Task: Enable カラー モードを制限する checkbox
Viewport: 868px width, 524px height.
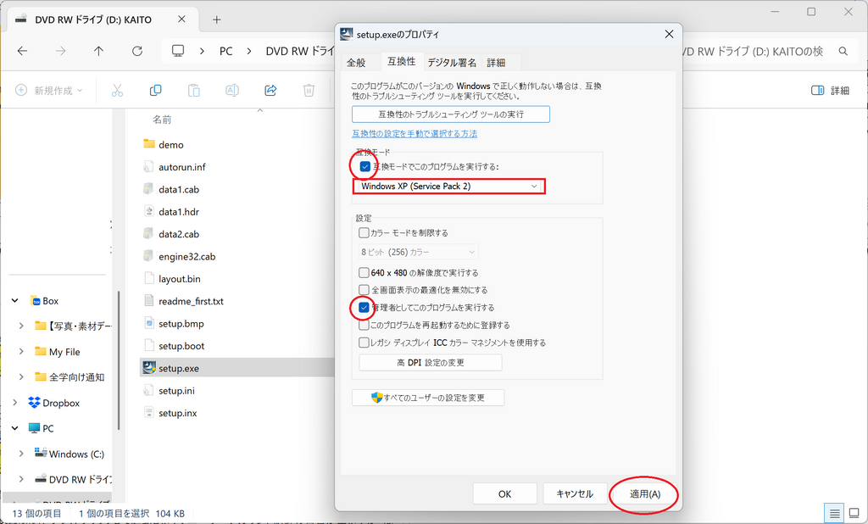Action: point(364,232)
